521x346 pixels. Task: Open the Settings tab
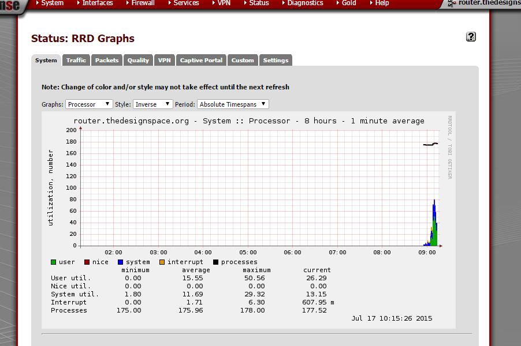276,61
